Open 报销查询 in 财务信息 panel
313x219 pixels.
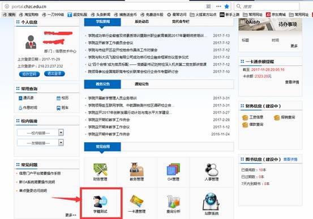click(x=284, y=117)
